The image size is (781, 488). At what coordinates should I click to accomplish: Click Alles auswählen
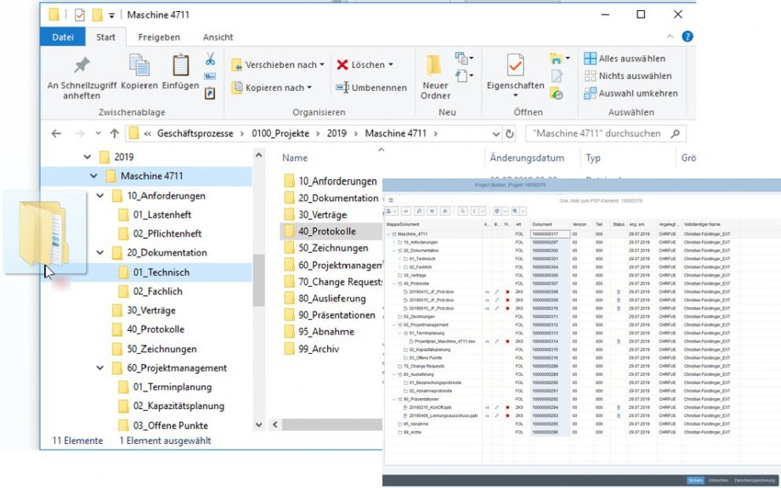[625, 58]
